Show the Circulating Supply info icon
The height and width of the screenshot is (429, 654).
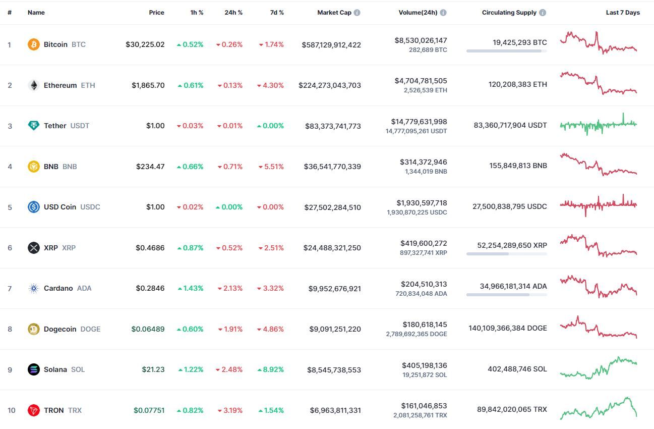[543, 13]
